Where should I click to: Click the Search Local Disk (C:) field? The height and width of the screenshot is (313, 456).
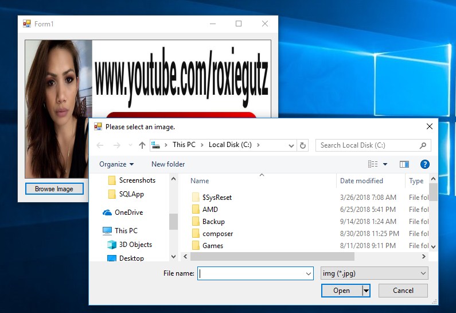point(373,145)
